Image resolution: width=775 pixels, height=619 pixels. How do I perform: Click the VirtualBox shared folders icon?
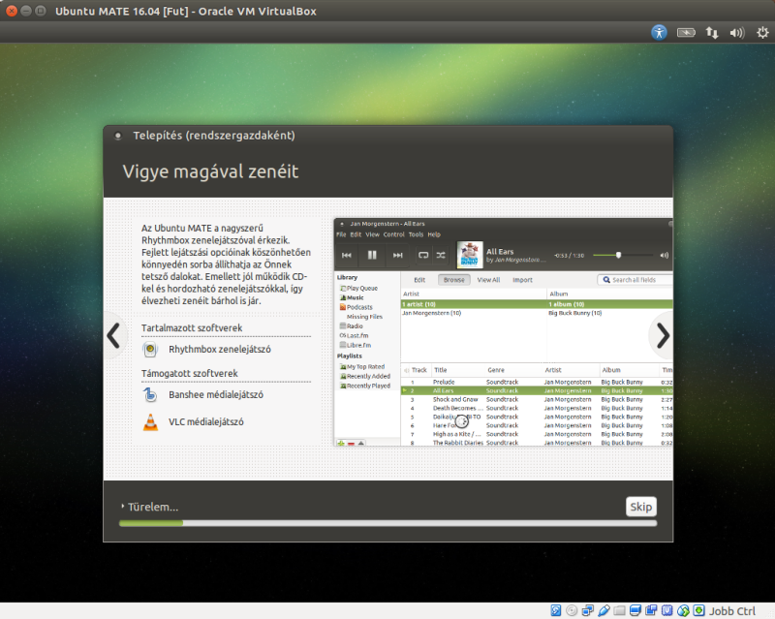[619, 610]
